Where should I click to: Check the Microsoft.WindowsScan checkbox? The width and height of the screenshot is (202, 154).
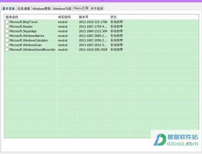pos(7,45)
